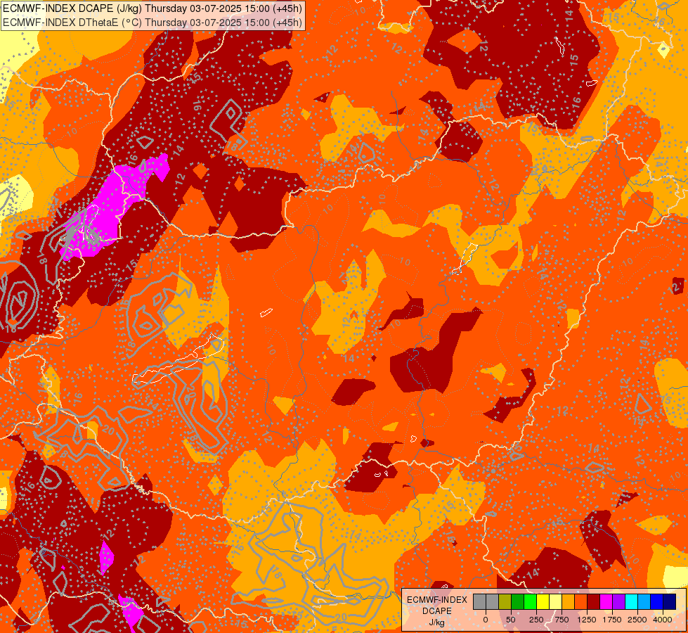Click the cyan swatch after the 2500 tick

[631, 601]
